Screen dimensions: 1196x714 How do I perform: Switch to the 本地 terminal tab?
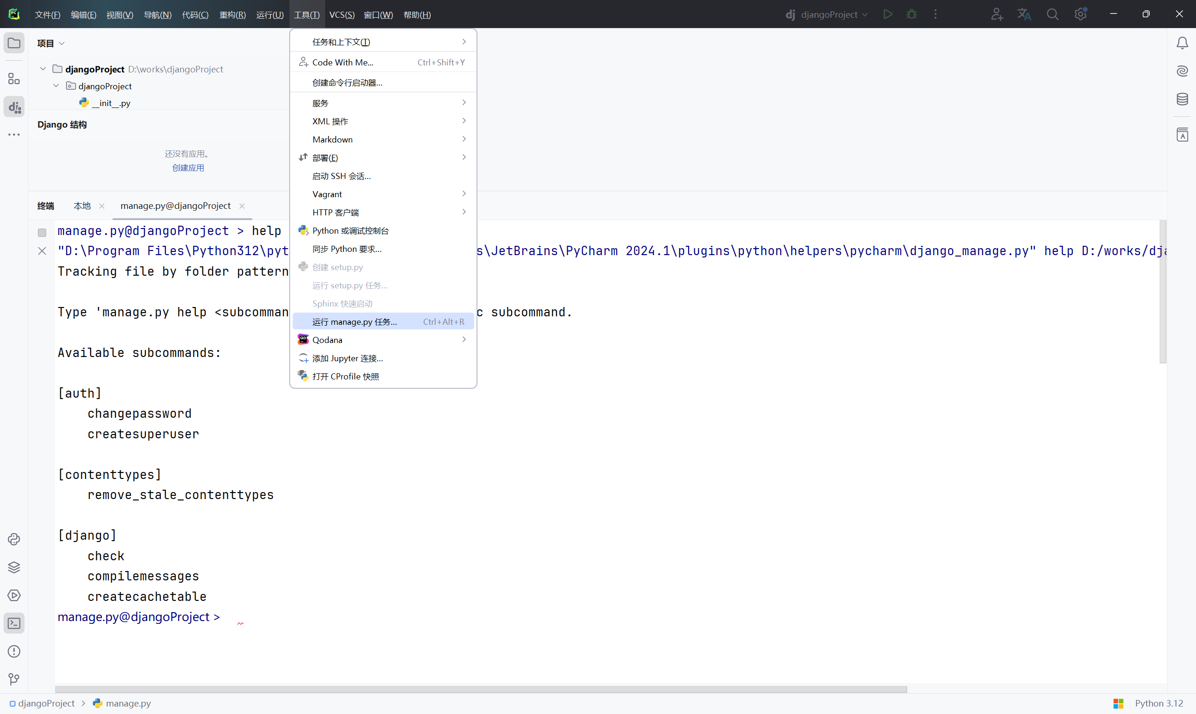[82, 206]
